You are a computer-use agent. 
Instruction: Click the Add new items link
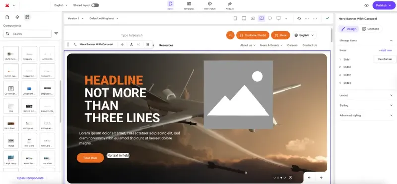(x=385, y=50)
